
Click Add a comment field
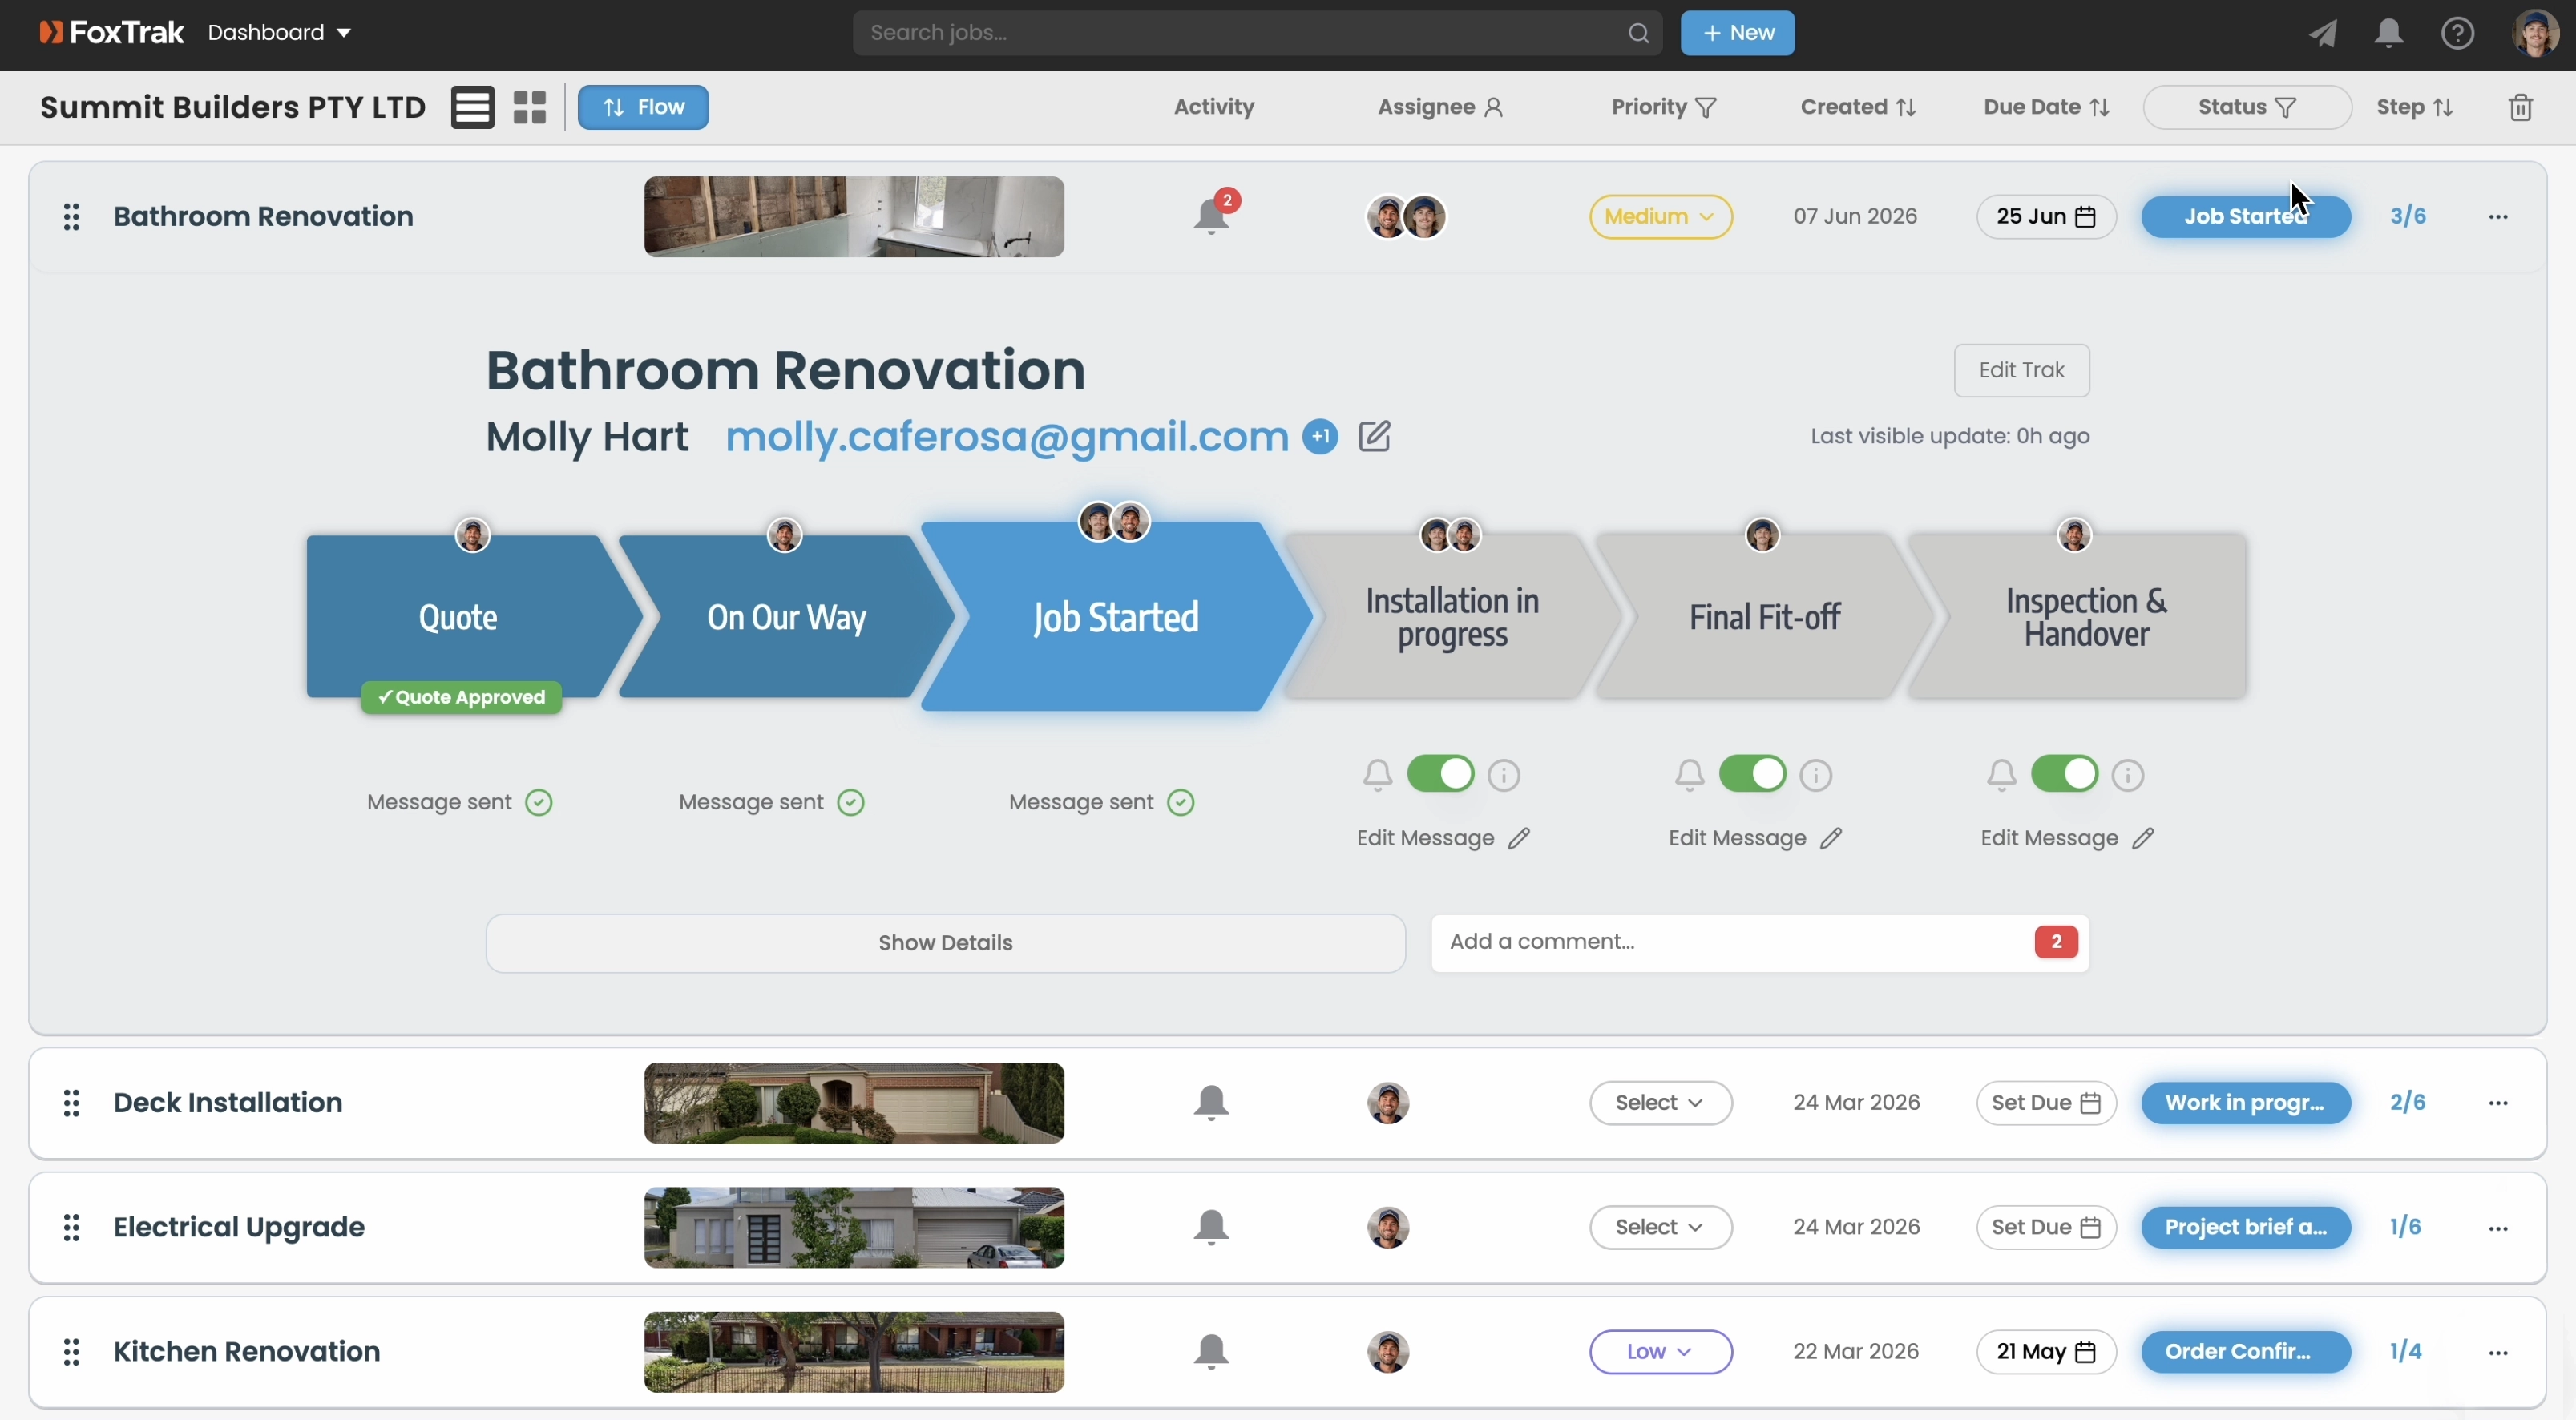point(1760,942)
